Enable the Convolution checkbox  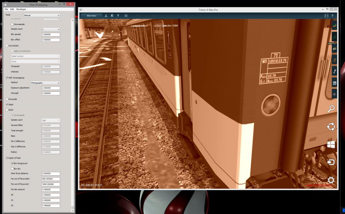[x=7, y=45]
